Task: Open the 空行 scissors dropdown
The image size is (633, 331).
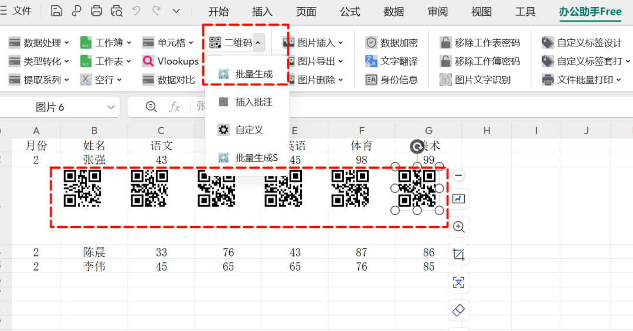Action: point(101,80)
